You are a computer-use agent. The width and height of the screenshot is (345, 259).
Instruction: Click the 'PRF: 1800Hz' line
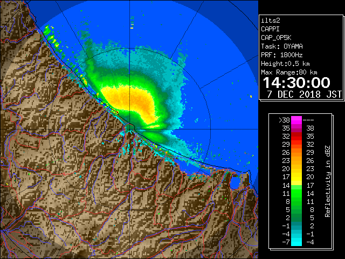[282, 55]
